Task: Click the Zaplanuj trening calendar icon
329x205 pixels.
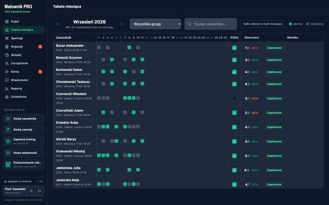Action: click(8, 141)
